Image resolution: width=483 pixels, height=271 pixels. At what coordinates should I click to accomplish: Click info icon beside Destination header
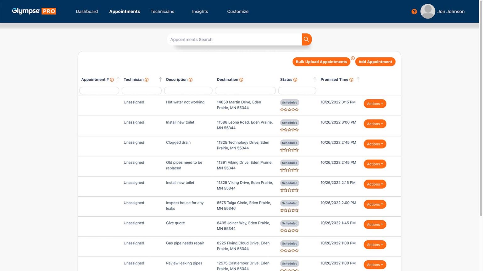(x=241, y=80)
